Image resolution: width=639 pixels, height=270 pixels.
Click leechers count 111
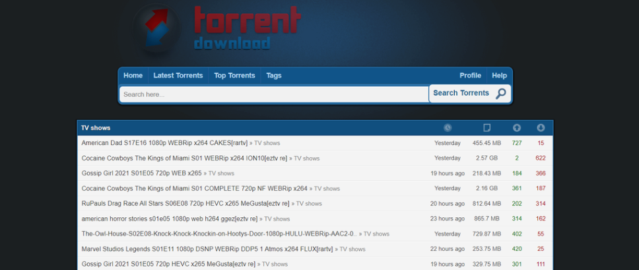click(541, 264)
